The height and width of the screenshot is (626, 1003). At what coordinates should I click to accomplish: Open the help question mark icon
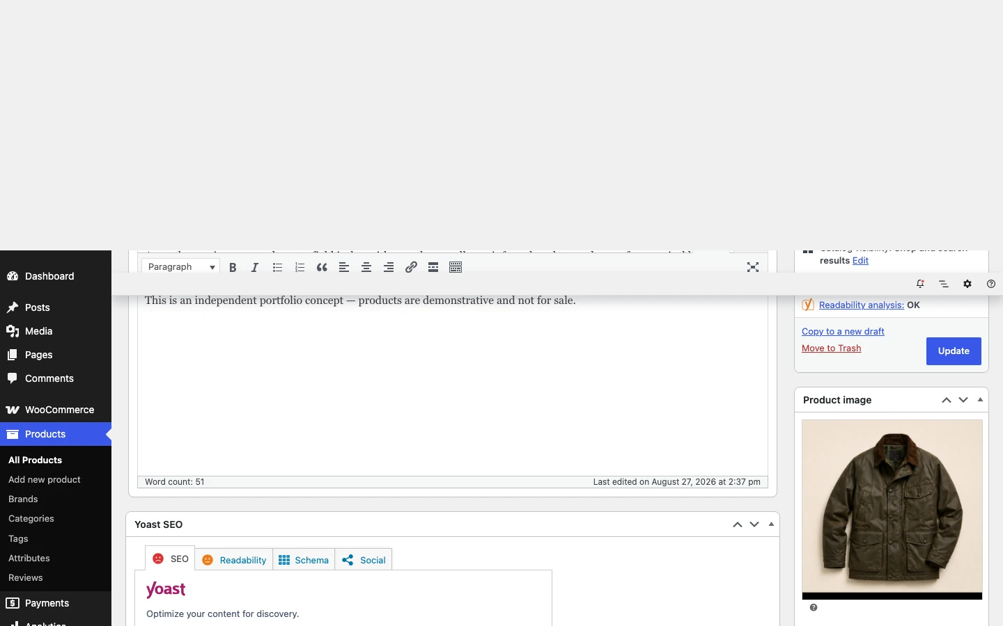click(991, 284)
